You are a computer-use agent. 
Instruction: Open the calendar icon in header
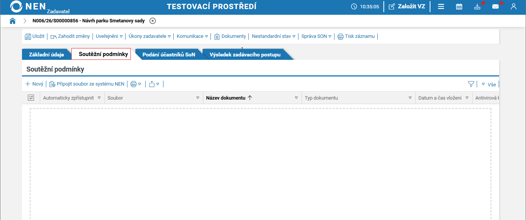click(459, 6)
